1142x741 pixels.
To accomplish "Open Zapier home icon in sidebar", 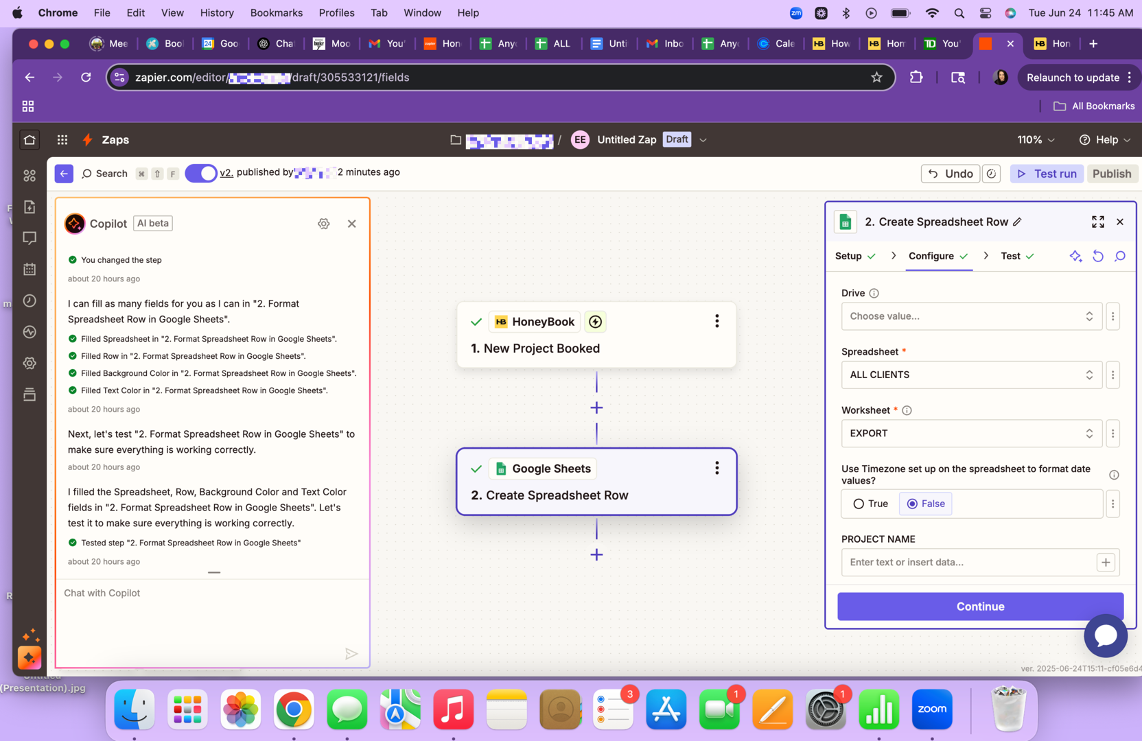I will pos(30,140).
